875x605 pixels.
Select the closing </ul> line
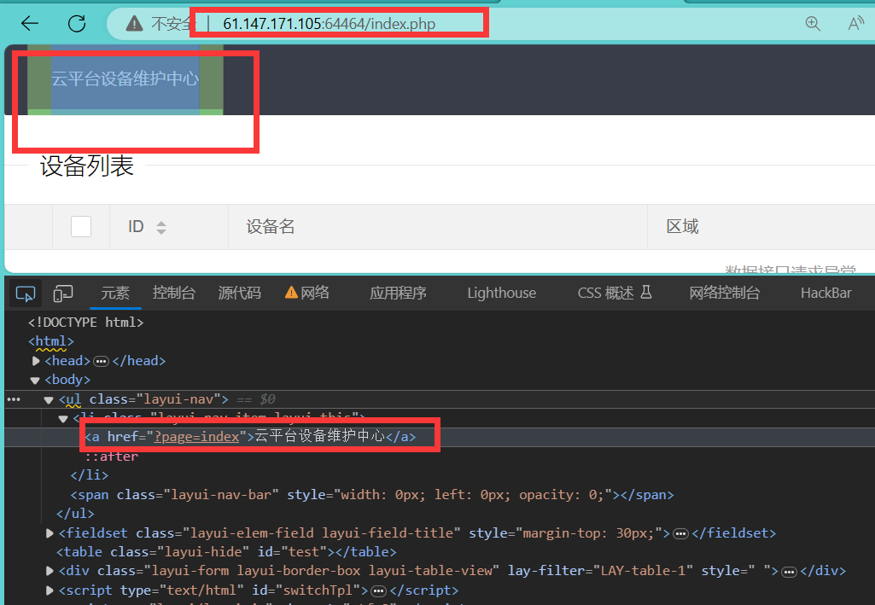pyautogui.click(x=75, y=514)
